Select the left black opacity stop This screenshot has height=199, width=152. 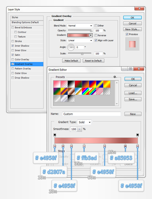55,135
